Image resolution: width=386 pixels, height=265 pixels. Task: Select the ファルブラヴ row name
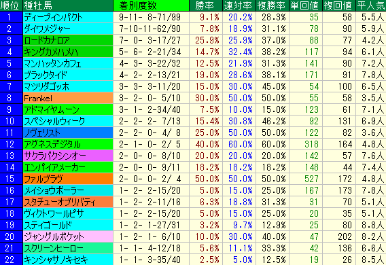coord(68,179)
